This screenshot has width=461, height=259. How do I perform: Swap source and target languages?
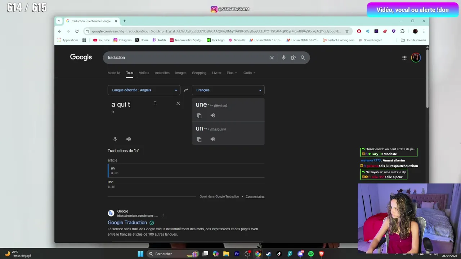tap(186, 90)
